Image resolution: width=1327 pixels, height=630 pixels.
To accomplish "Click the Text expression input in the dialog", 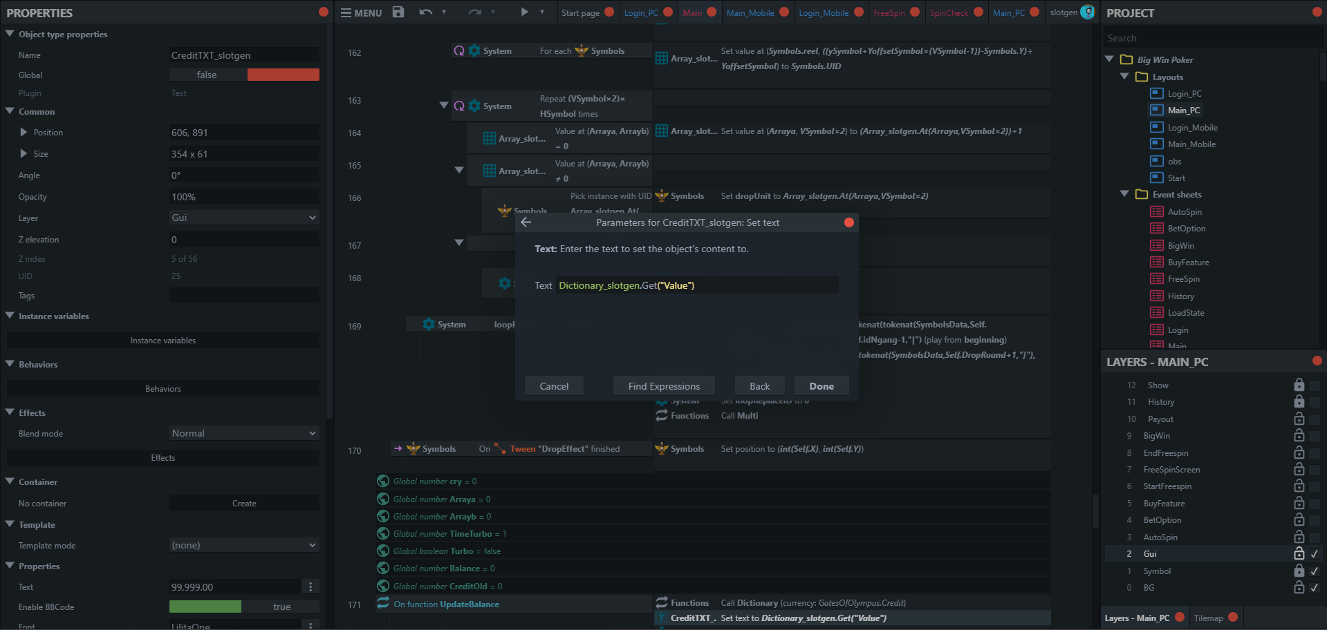I will (697, 285).
